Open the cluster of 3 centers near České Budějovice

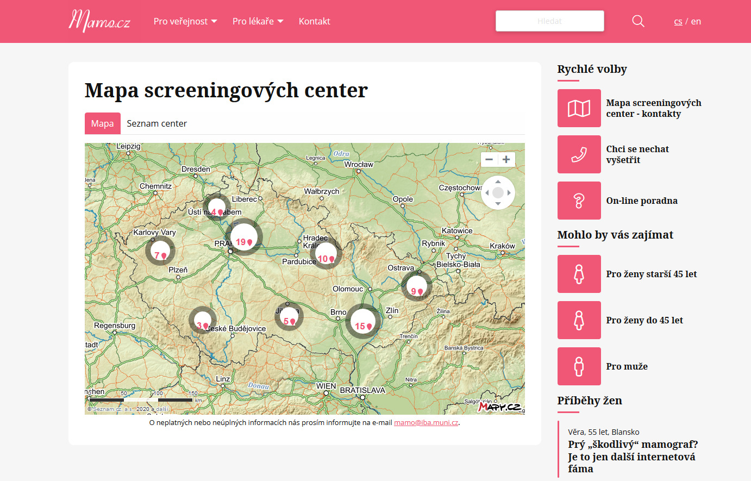(x=203, y=321)
